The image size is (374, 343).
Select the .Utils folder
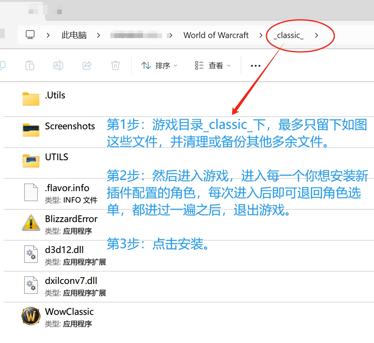pyautogui.click(x=55, y=96)
